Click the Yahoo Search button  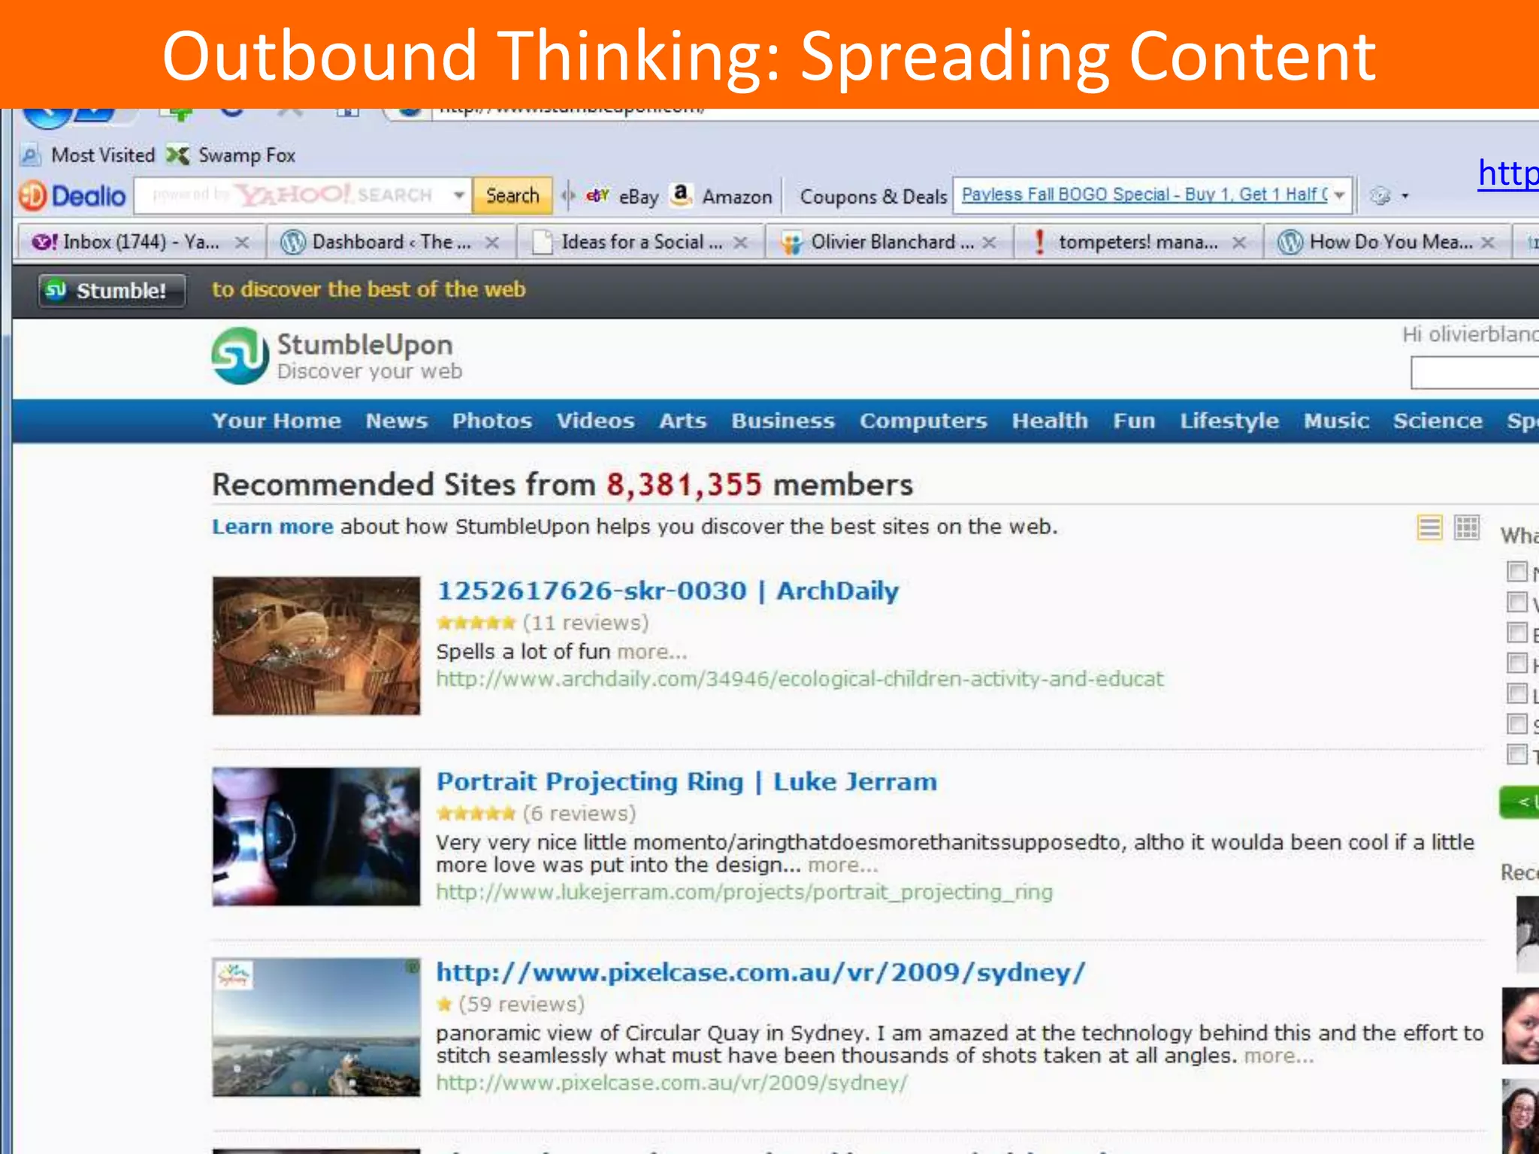(512, 195)
